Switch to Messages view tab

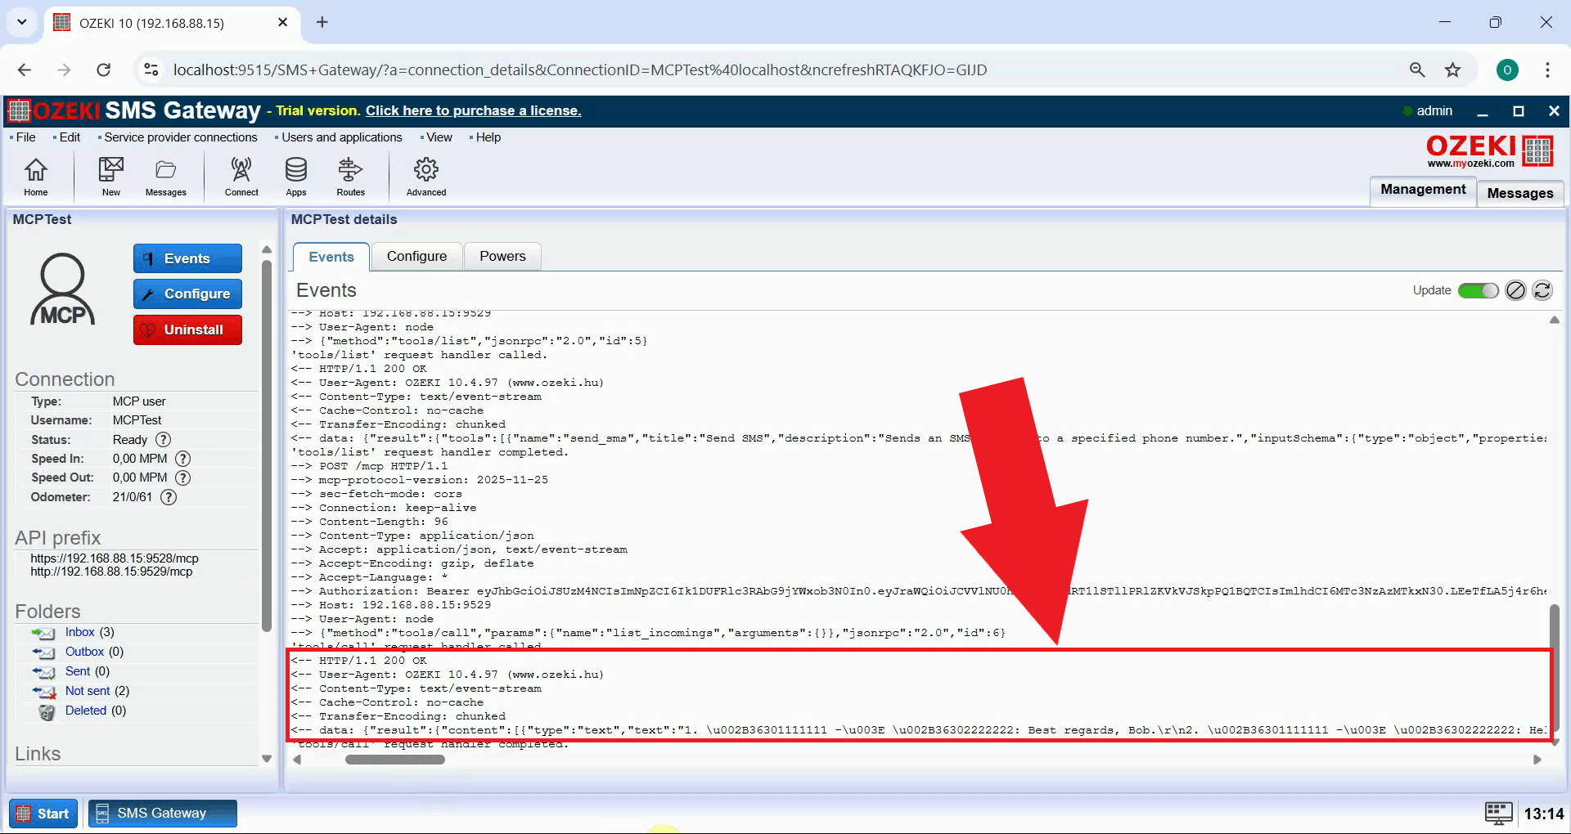(x=1520, y=193)
